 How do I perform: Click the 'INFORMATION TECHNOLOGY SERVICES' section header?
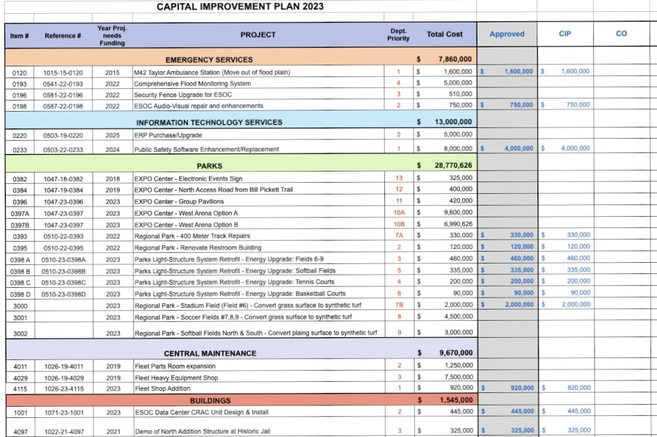(209, 122)
